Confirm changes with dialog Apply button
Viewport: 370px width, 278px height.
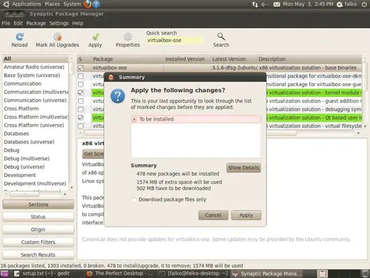tap(246, 215)
